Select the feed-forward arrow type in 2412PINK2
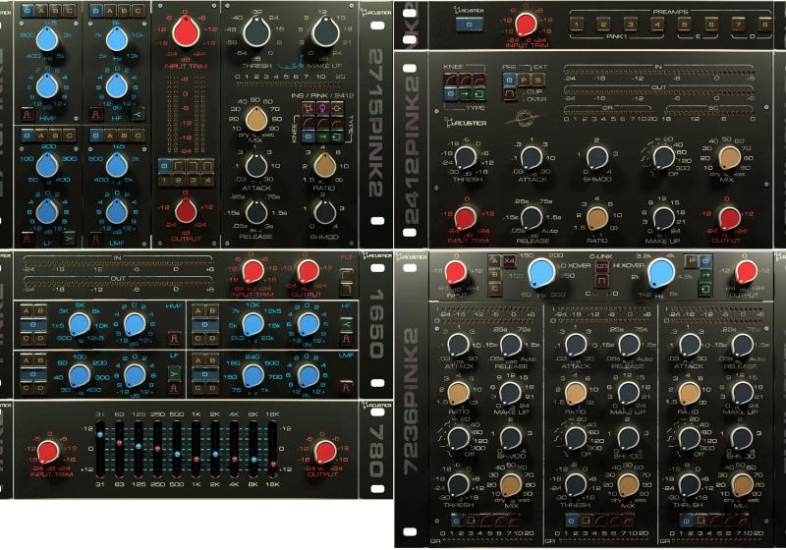This screenshot has height=550, width=786. click(x=465, y=94)
